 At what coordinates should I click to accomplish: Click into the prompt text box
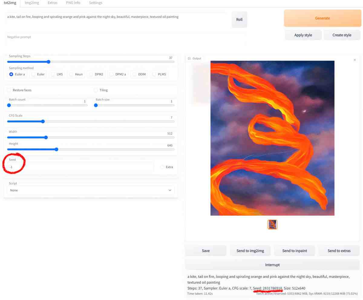[116, 20]
